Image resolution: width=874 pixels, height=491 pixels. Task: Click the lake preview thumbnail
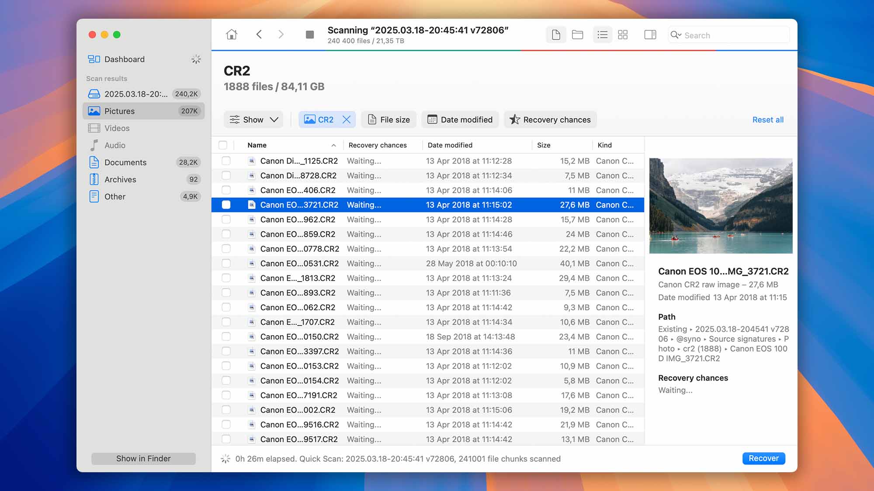point(721,206)
